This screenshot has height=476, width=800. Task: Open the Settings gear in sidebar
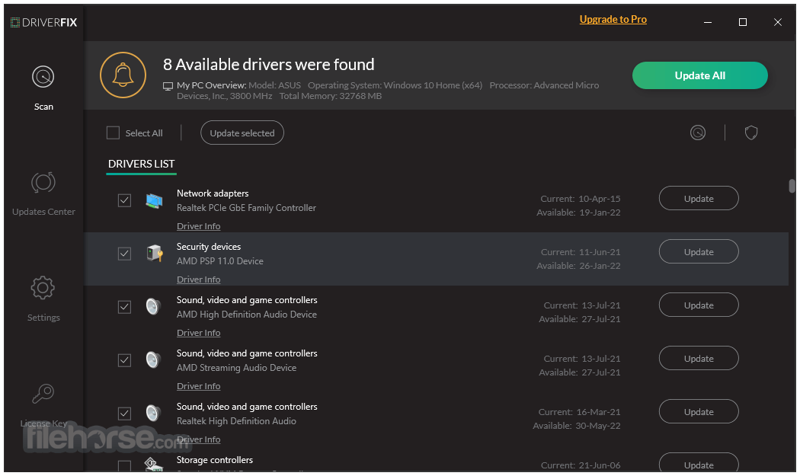point(43,299)
